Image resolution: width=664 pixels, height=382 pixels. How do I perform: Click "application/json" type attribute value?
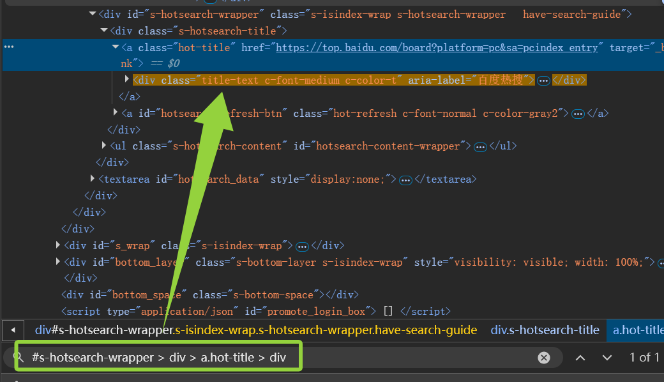186,311
